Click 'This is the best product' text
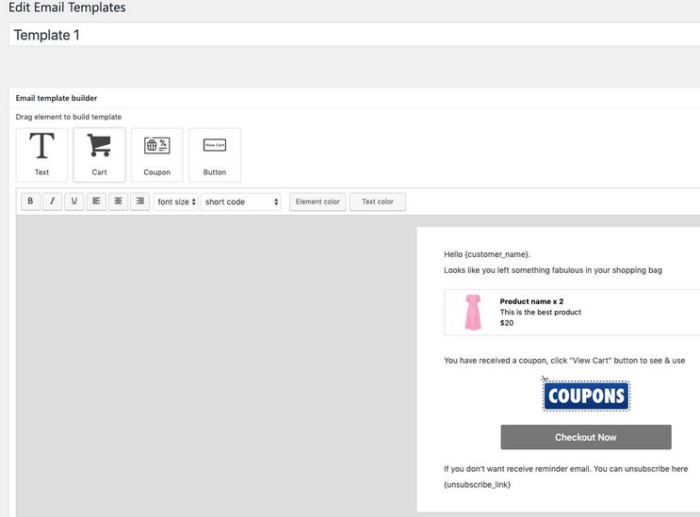700x517 pixels. 540,312
